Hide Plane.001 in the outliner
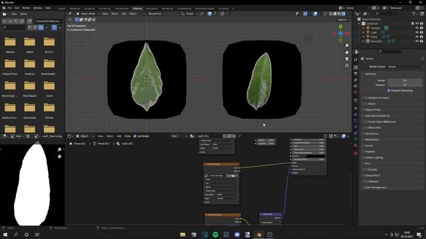This screenshot has width=426, height=239. tap(417, 41)
